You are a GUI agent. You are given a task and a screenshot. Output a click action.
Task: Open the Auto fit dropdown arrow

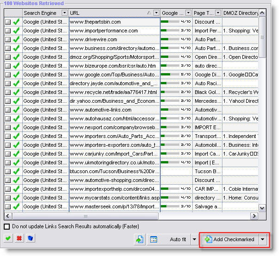(x=194, y=239)
